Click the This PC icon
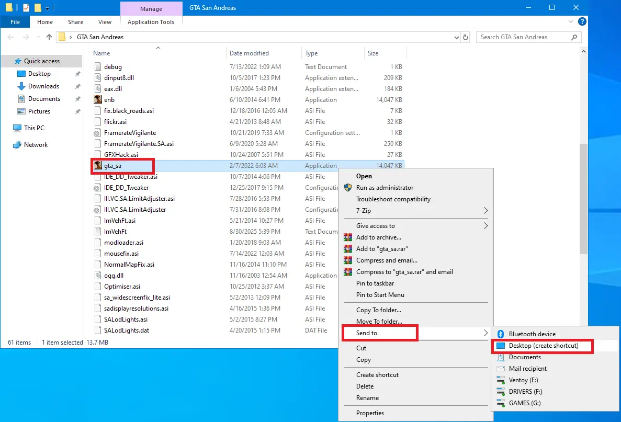The width and height of the screenshot is (621, 422). coord(17,128)
